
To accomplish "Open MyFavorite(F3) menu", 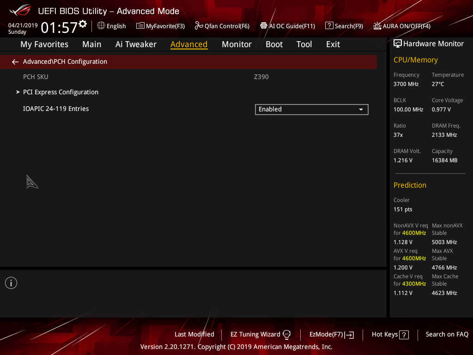I will coord(160,26).
